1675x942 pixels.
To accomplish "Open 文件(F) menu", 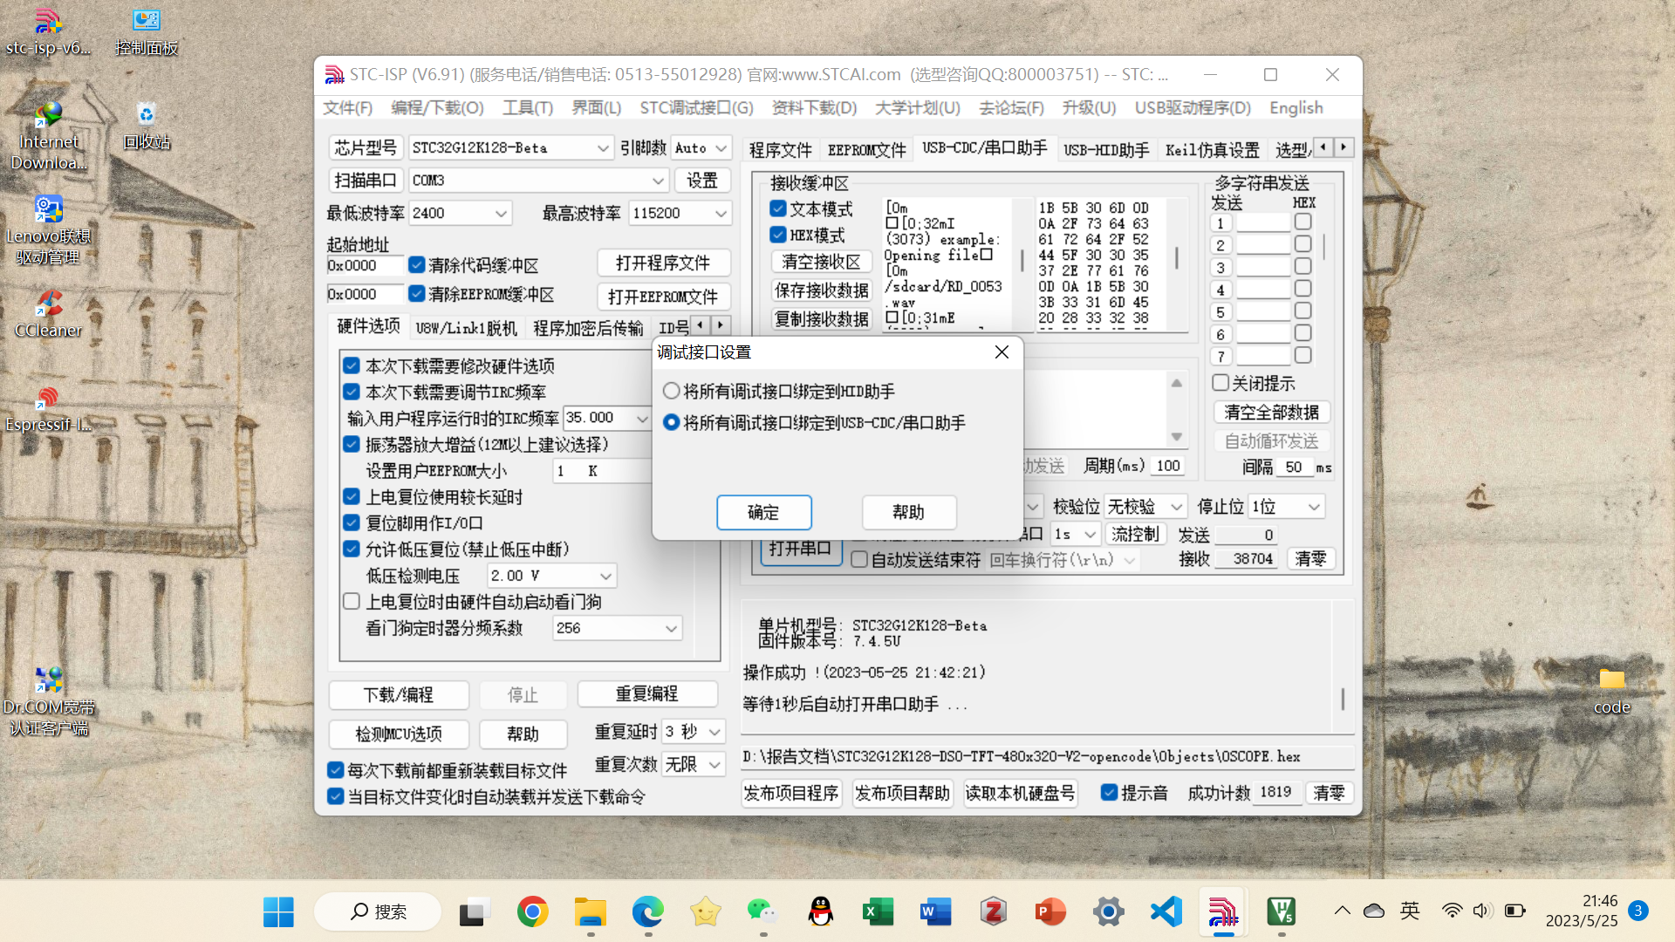I will pyautogui.click(x=347, y=107).
